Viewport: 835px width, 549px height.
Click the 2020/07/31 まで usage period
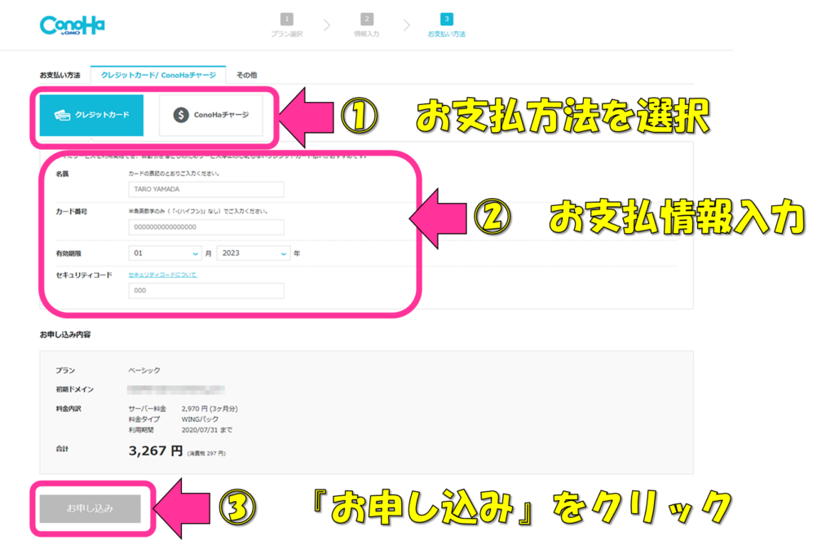207,430
